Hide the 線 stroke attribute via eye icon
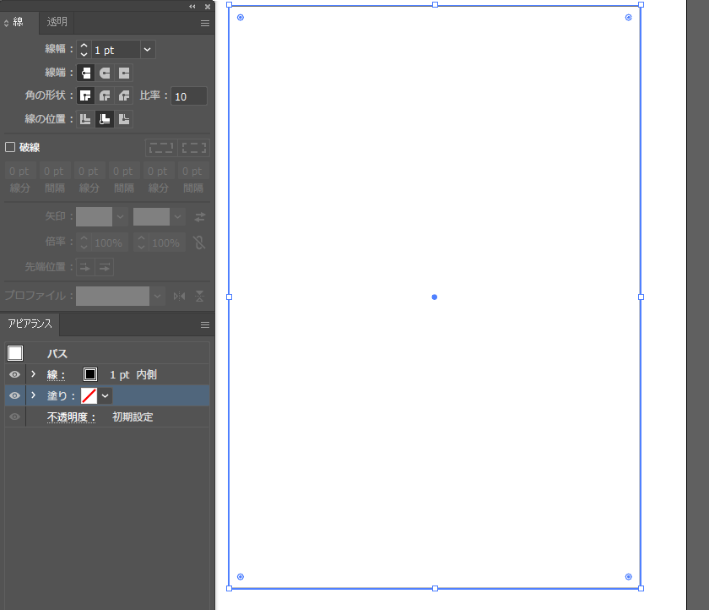709x610 pixels. click(x=14, y=374)
